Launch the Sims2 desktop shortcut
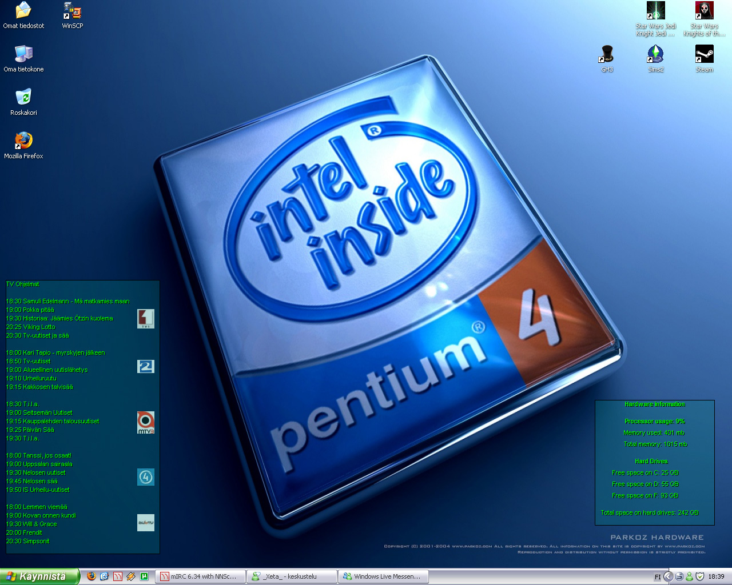Screen dimensions: 732x585 pos(655,55)
